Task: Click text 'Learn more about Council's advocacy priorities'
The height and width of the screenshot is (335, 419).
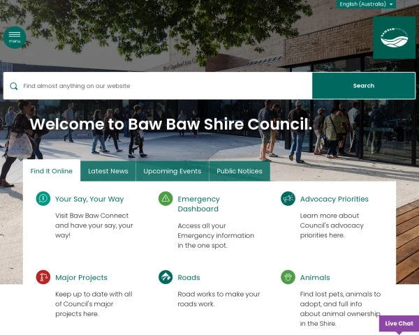Action: tap(332, 225)
